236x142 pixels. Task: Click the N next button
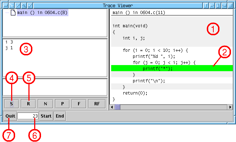click(x=45, y=104)
